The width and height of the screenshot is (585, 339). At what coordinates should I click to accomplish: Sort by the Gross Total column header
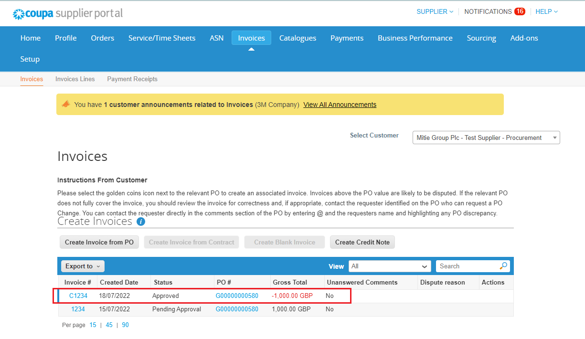point(290,282)
